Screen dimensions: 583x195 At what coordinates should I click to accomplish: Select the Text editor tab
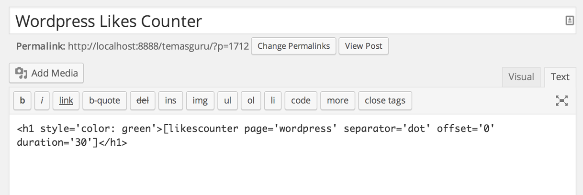pos(560,77)
